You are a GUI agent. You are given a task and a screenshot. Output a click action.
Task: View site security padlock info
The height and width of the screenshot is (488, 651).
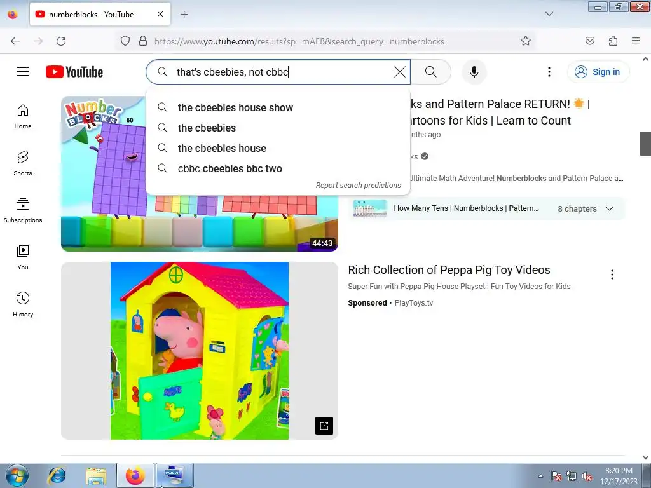[x=143, y=41]
